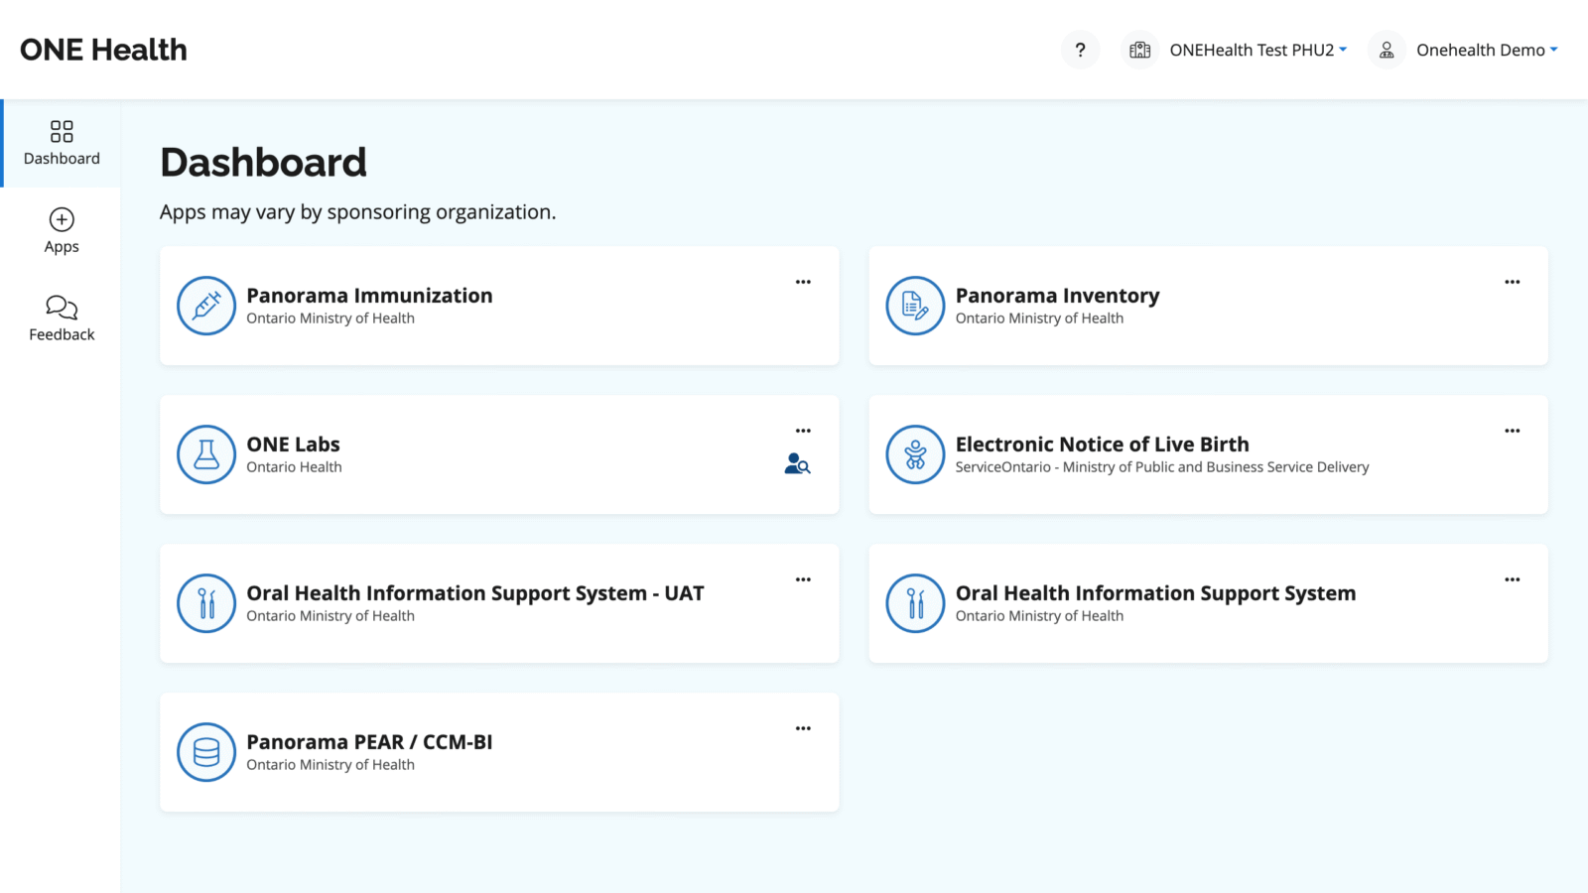This screenshot has height=893, width=1588.
Task: Expand the Onehealth Demo user dropdown
Action: pos(1487,50)
